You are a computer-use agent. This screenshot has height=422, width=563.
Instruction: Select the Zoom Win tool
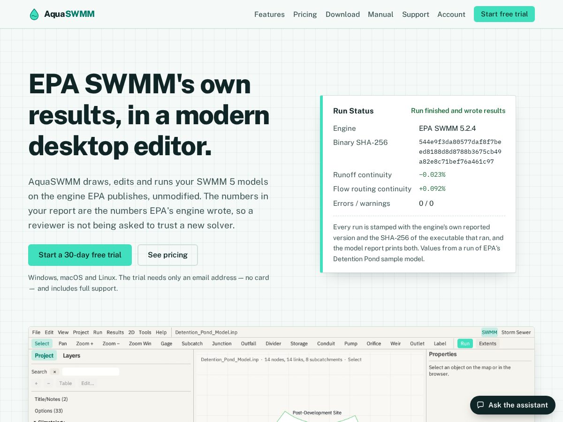[x=140, y=344]
